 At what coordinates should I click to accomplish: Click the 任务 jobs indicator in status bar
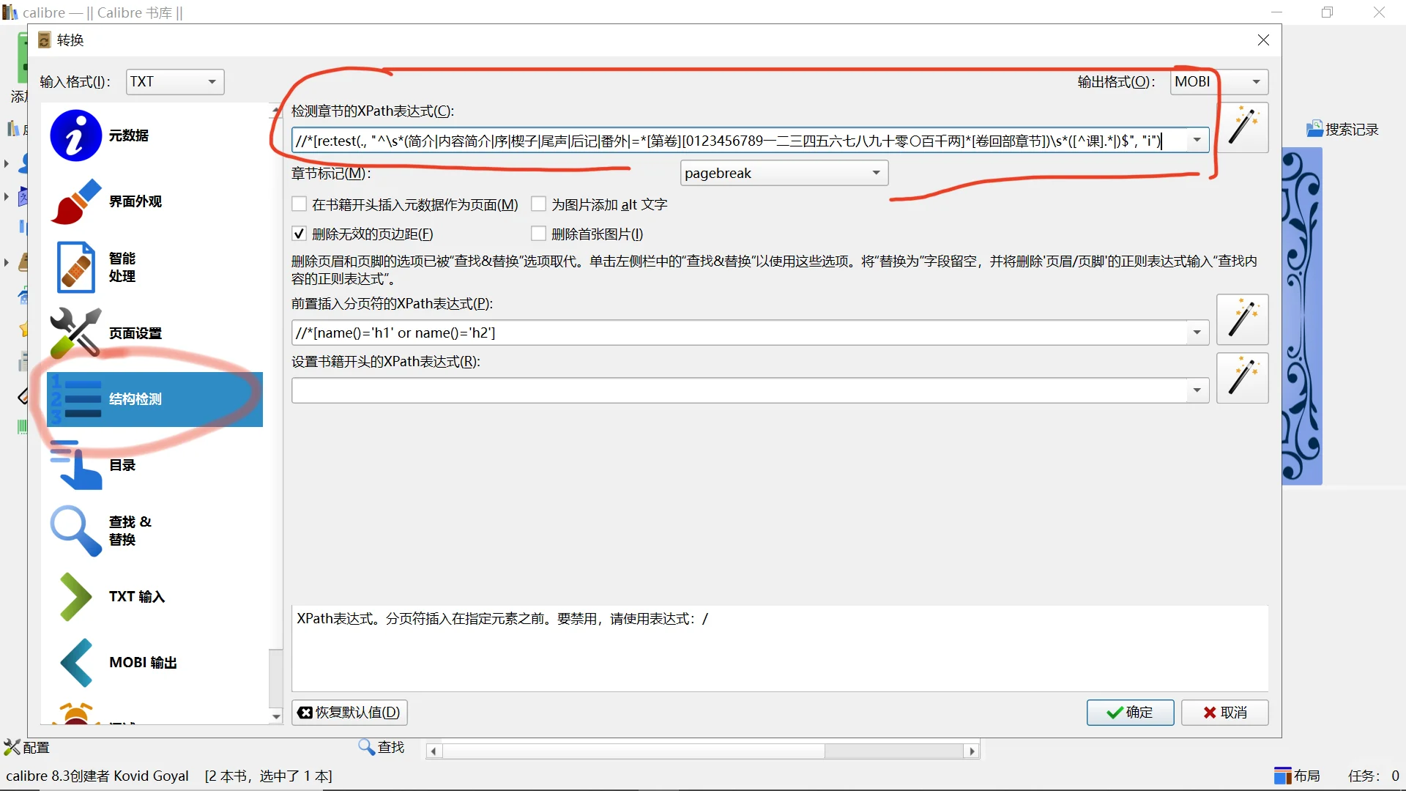[1374, 776]
